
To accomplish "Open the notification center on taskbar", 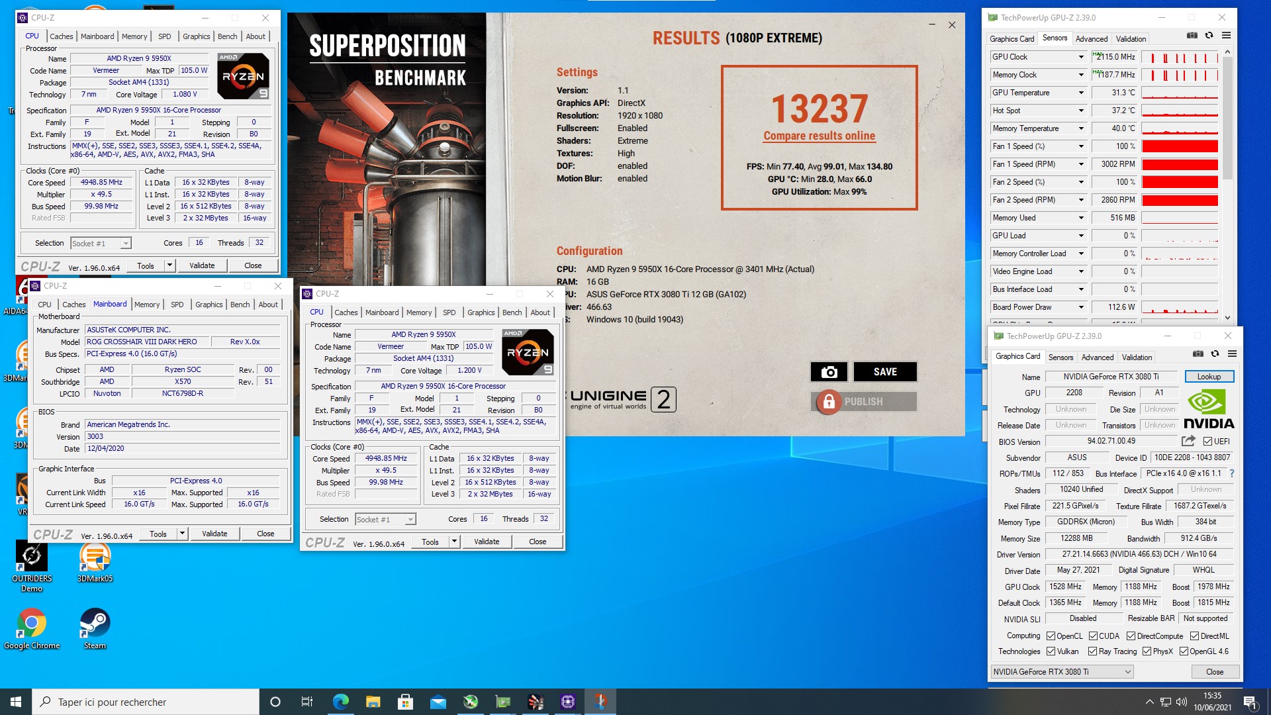I will 1250,702.
